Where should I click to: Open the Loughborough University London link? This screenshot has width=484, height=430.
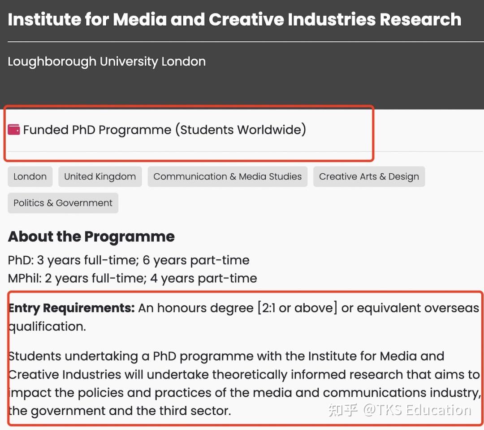click(107, 61)
